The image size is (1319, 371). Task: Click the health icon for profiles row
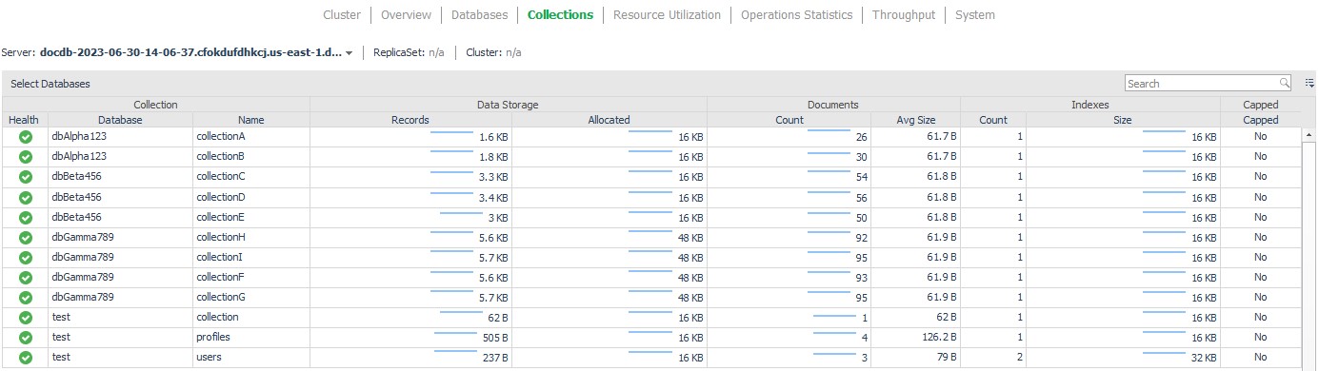(26, 337)
